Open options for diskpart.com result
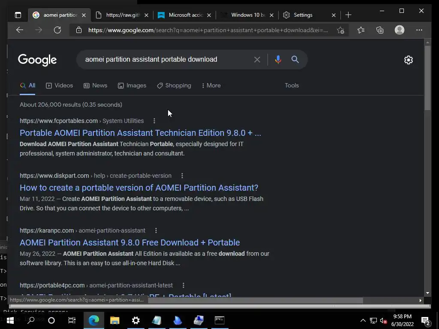Image resolution: width=439 pixels, height=329 pixels. click(182, 176)
